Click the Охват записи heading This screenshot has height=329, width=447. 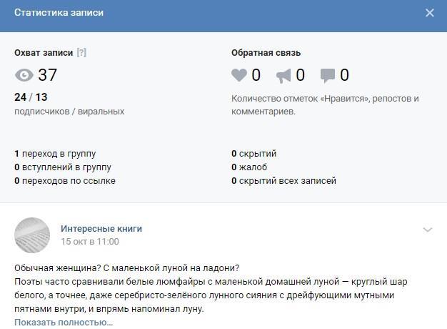43,53
